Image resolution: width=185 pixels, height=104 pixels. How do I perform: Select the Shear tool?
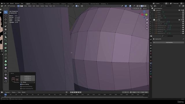point(5,78)
